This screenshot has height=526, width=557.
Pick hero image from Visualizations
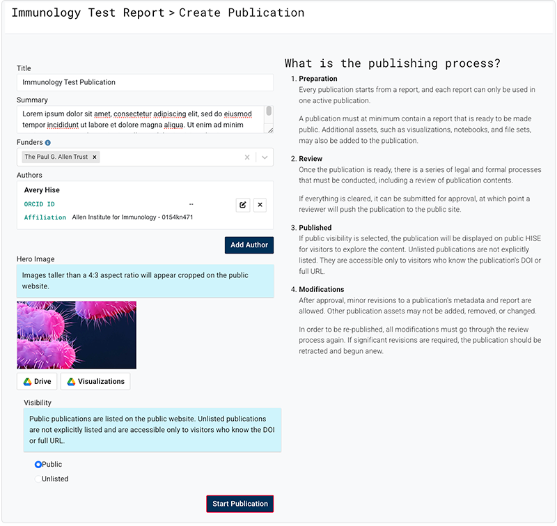coord(95,382)
